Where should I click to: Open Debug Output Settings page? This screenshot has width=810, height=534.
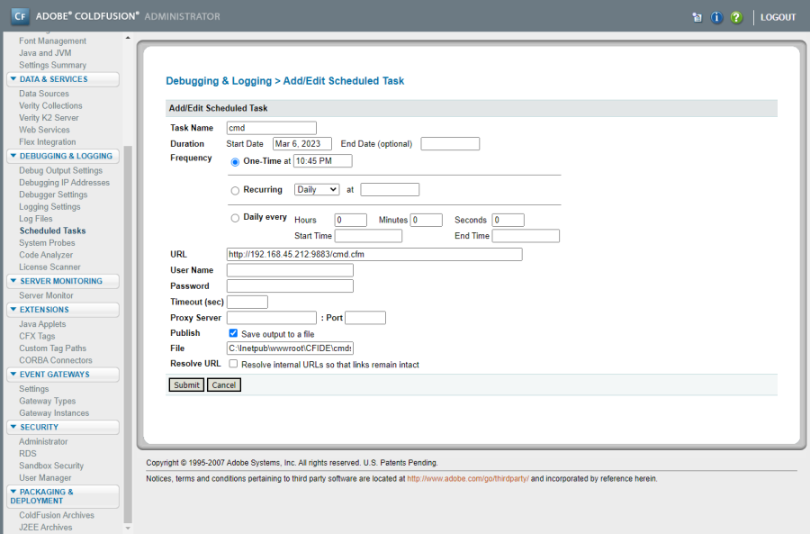pos(60,170)
